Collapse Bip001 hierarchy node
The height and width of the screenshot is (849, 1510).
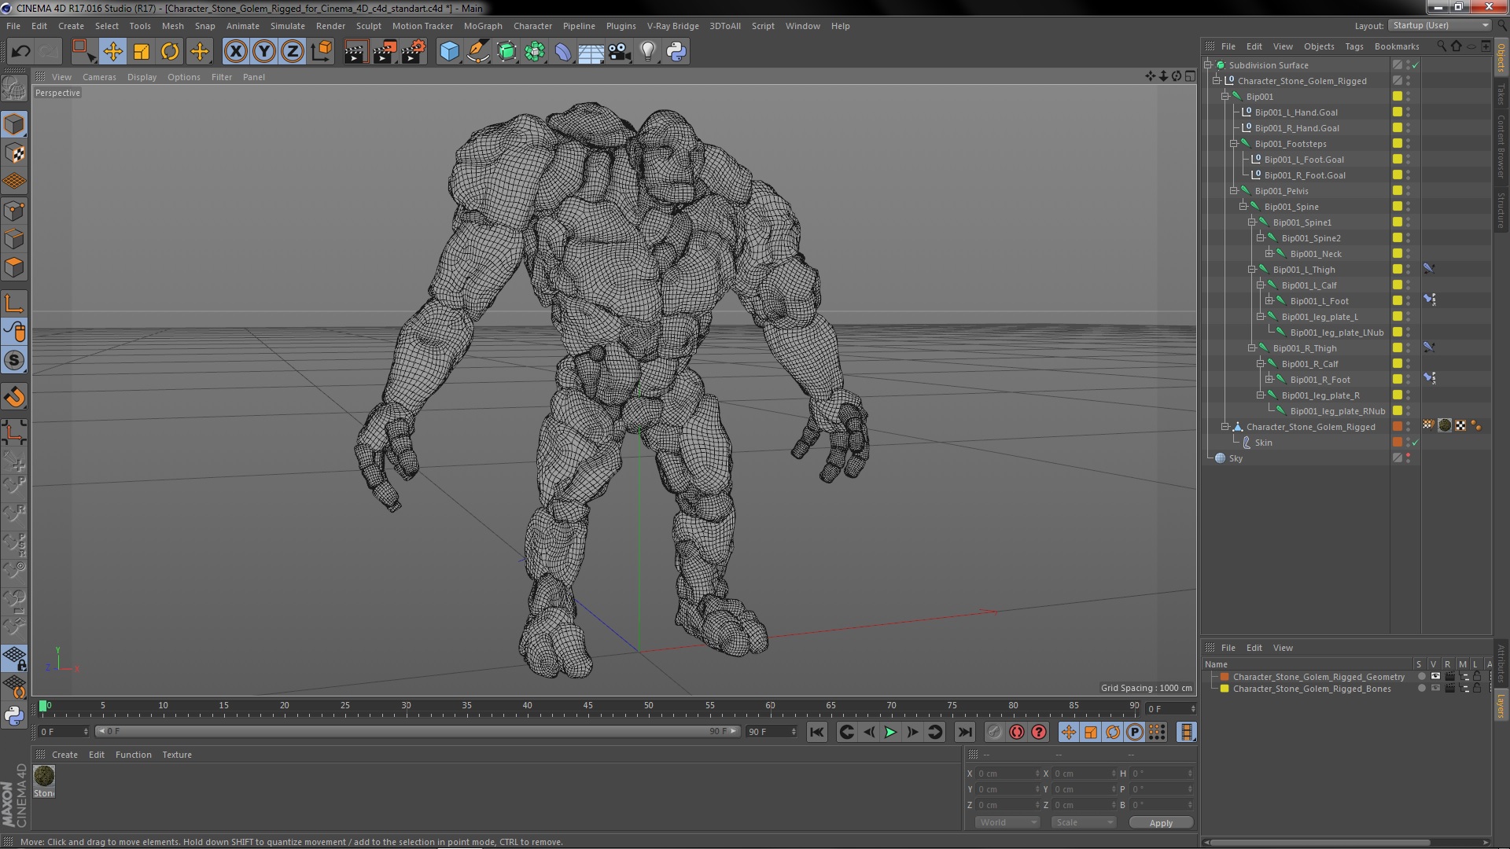point(1225,97)
